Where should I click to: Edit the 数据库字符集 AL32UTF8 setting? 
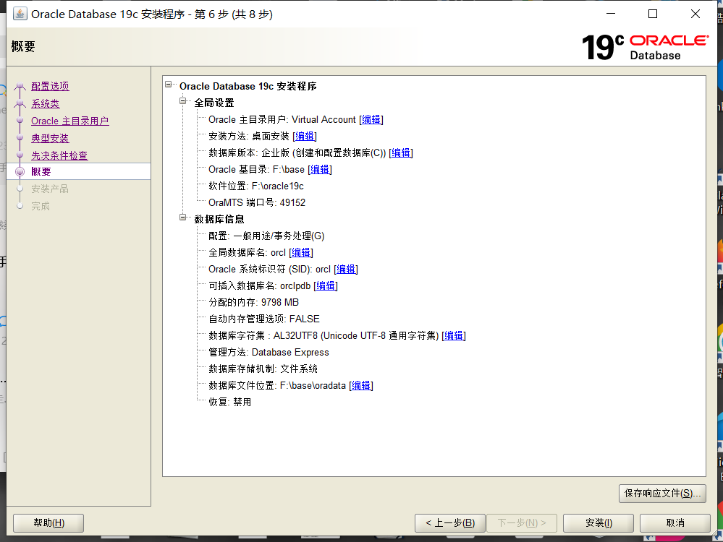pyautogui.click(x=454, y=336)
